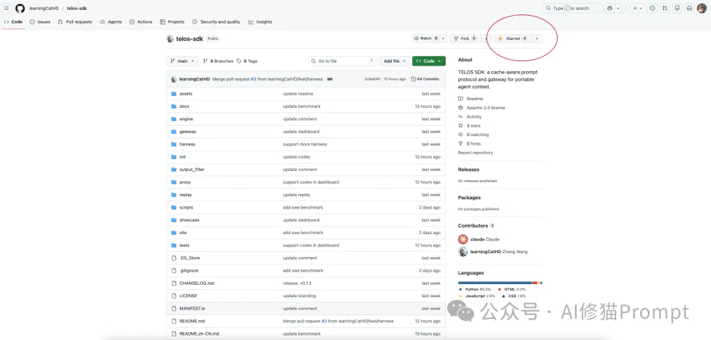Open pull request #3 link in latest commit
The width and height of the screenshot is (711, 340).
pyautogui.click(x=253, y=79)
